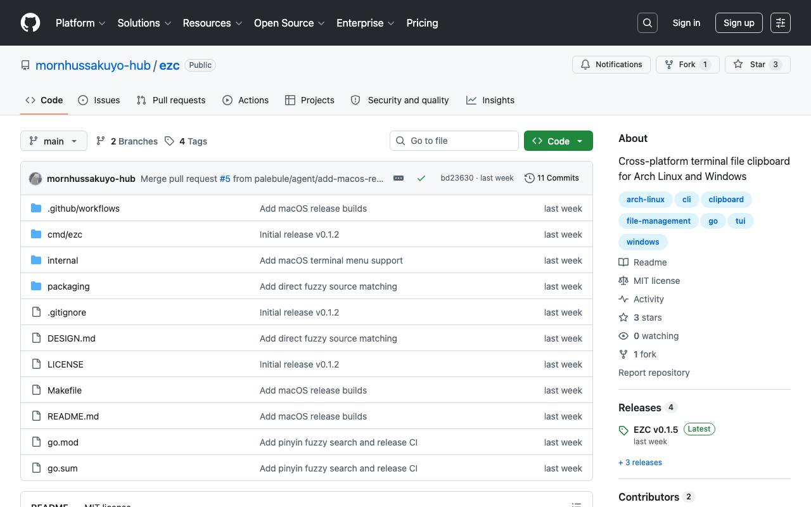
Task: Open the DESIGN.md file name
Action: 72,338
